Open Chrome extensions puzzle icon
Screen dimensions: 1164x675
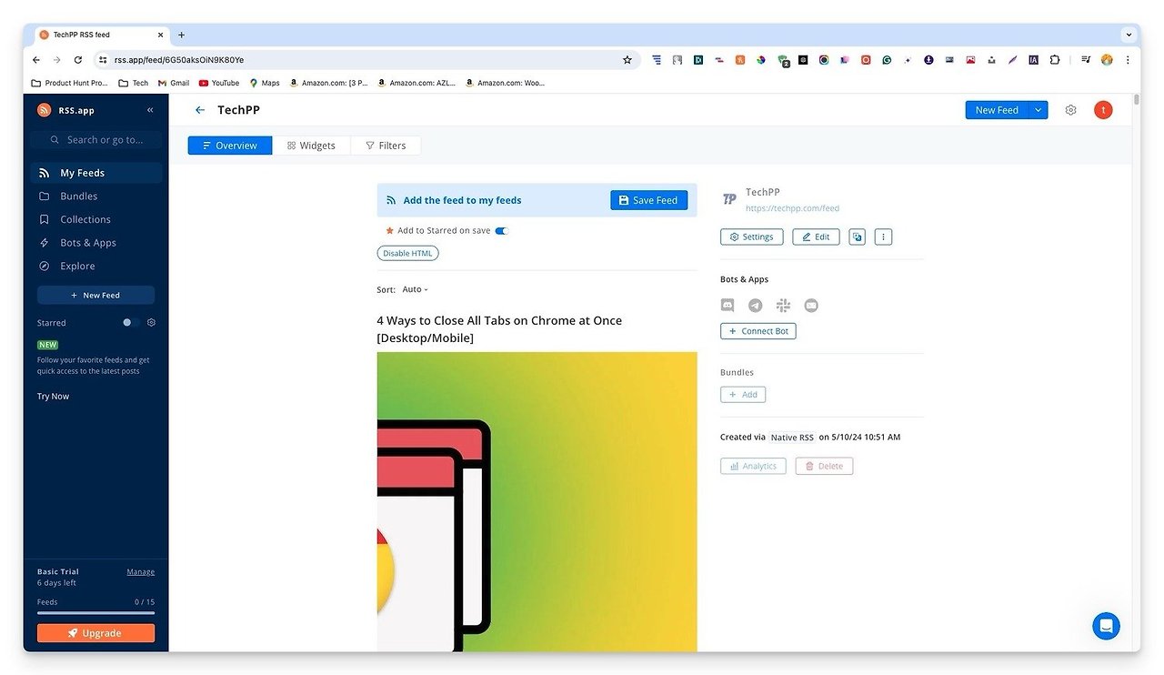click(1055, 60)
